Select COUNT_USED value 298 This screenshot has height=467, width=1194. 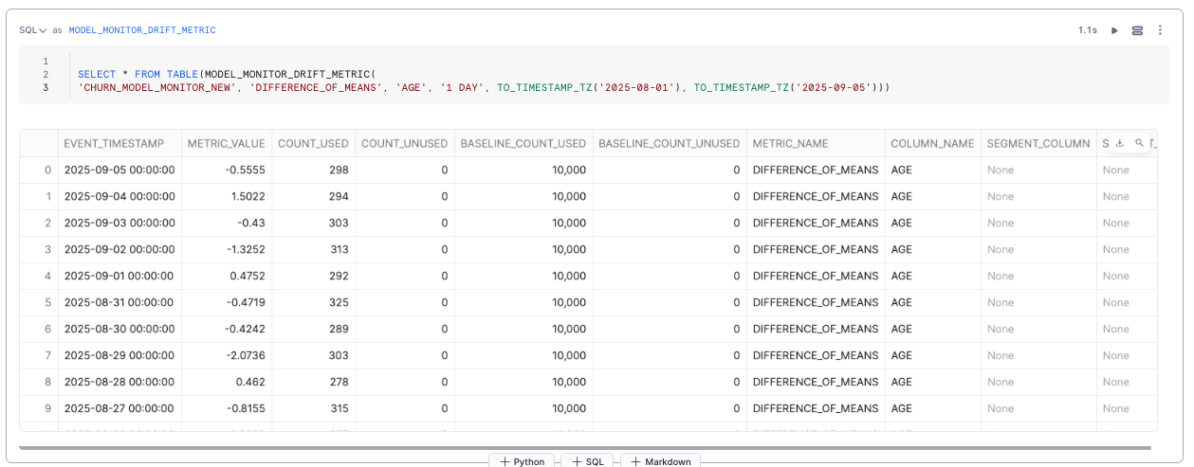pos(313,170)
